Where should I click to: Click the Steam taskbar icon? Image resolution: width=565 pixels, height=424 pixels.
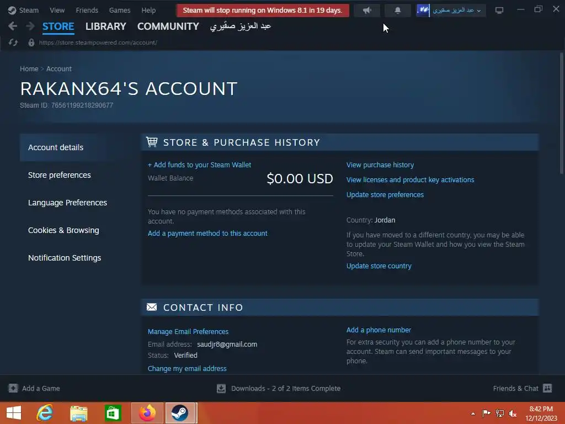180,413
